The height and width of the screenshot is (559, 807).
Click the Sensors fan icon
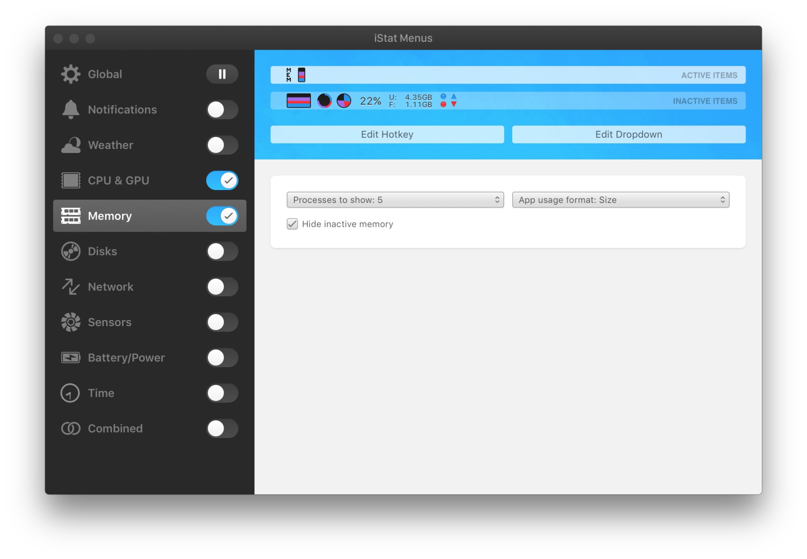point(71,322)
